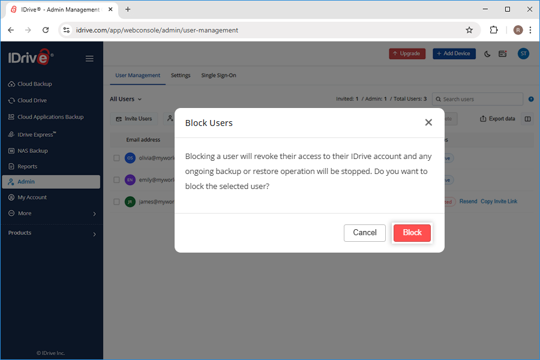Select Admin in the sidebar
Screen dimensions: 540x360
click(x=51, y=182)
